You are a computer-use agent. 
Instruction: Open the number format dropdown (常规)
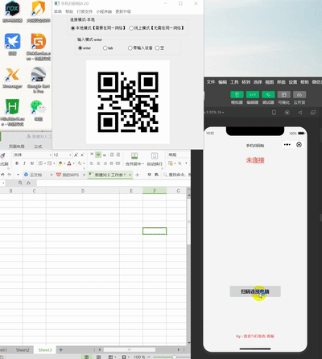[179, 155]
